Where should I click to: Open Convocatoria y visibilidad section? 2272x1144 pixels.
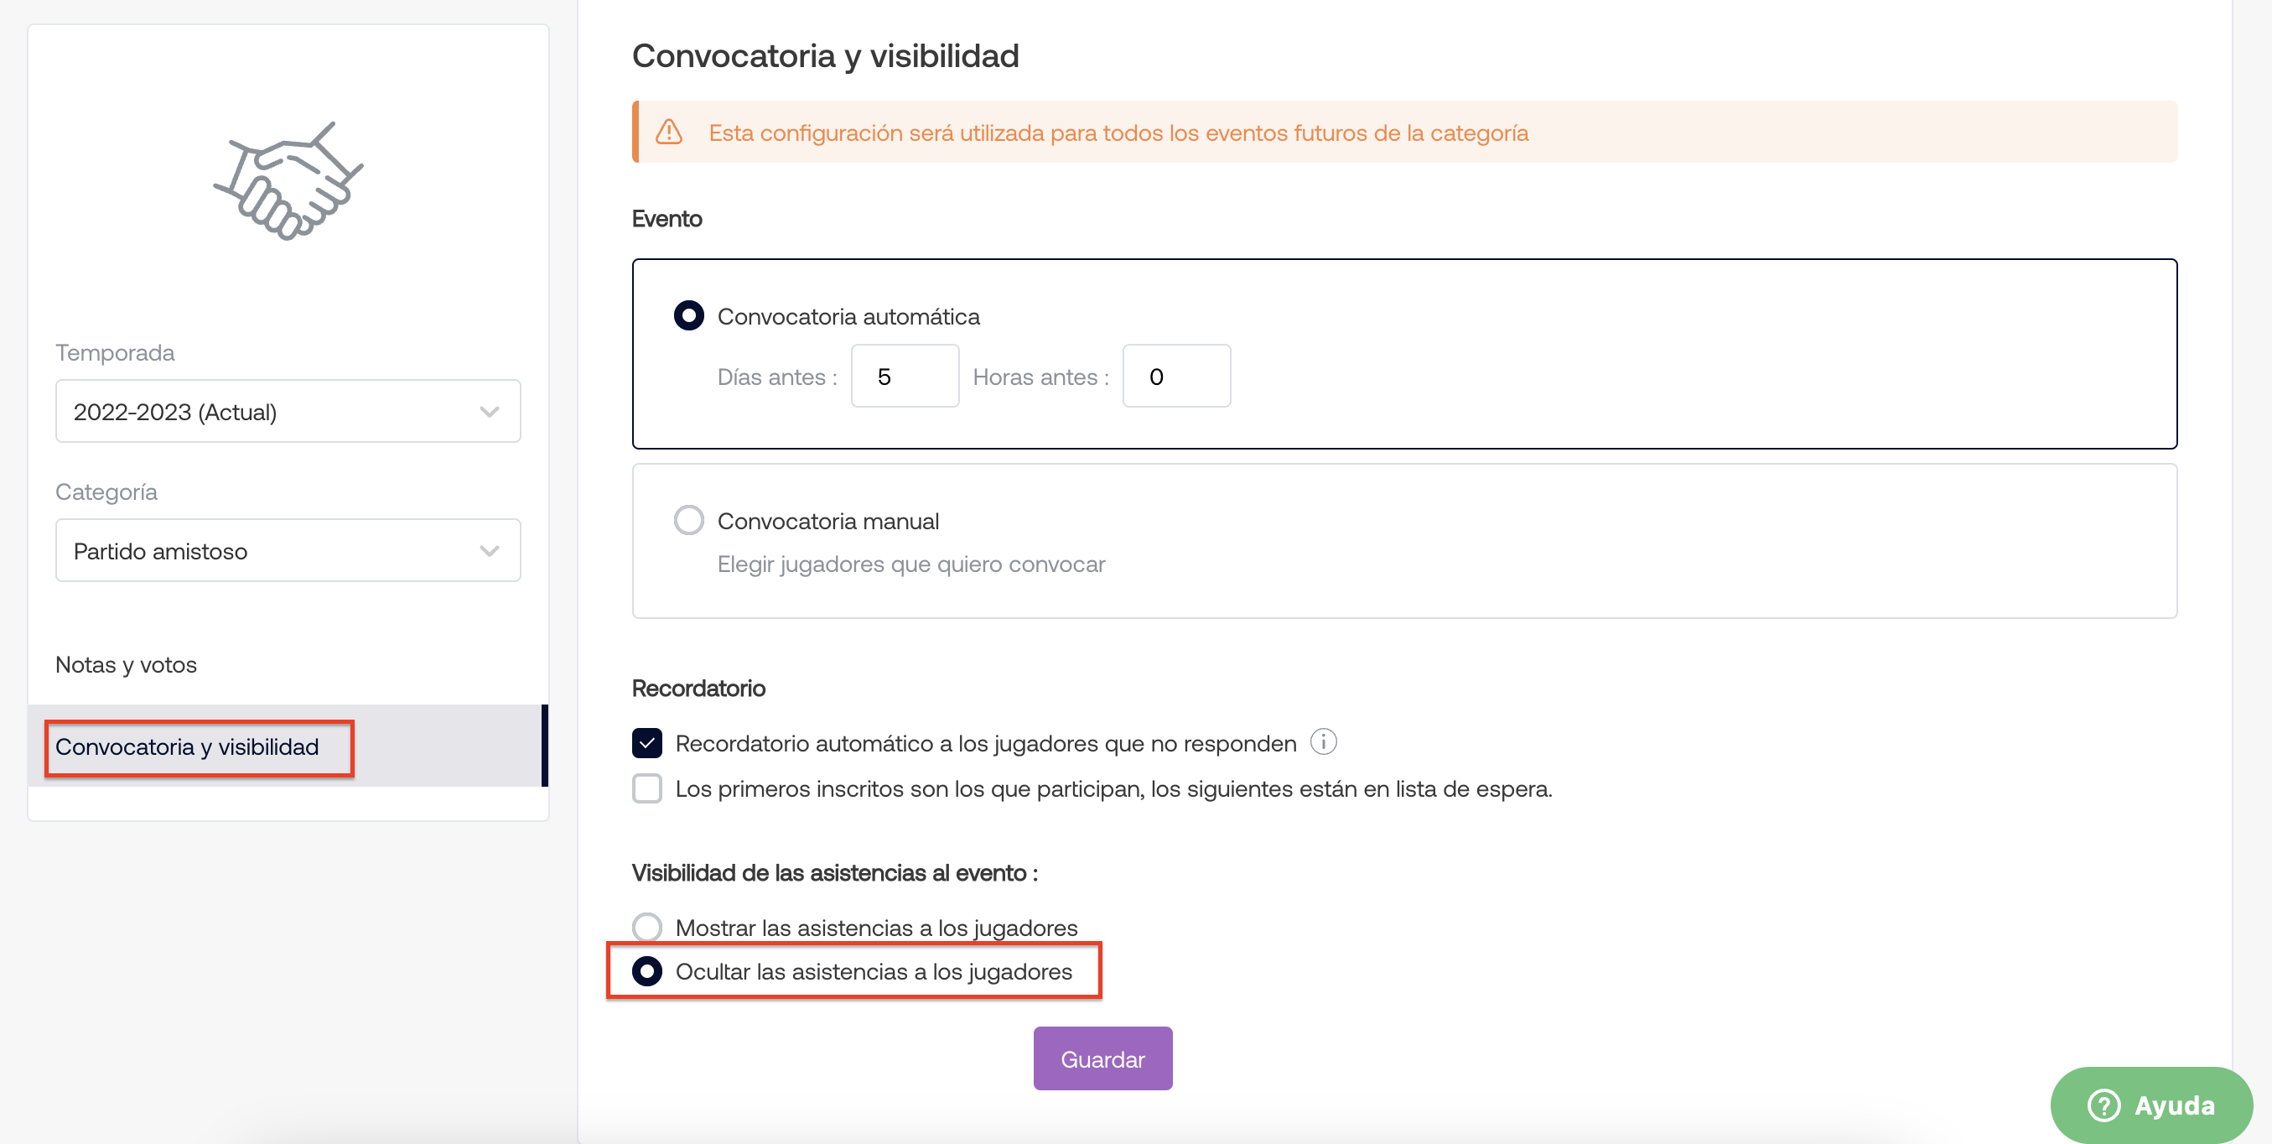pos(187,746)
